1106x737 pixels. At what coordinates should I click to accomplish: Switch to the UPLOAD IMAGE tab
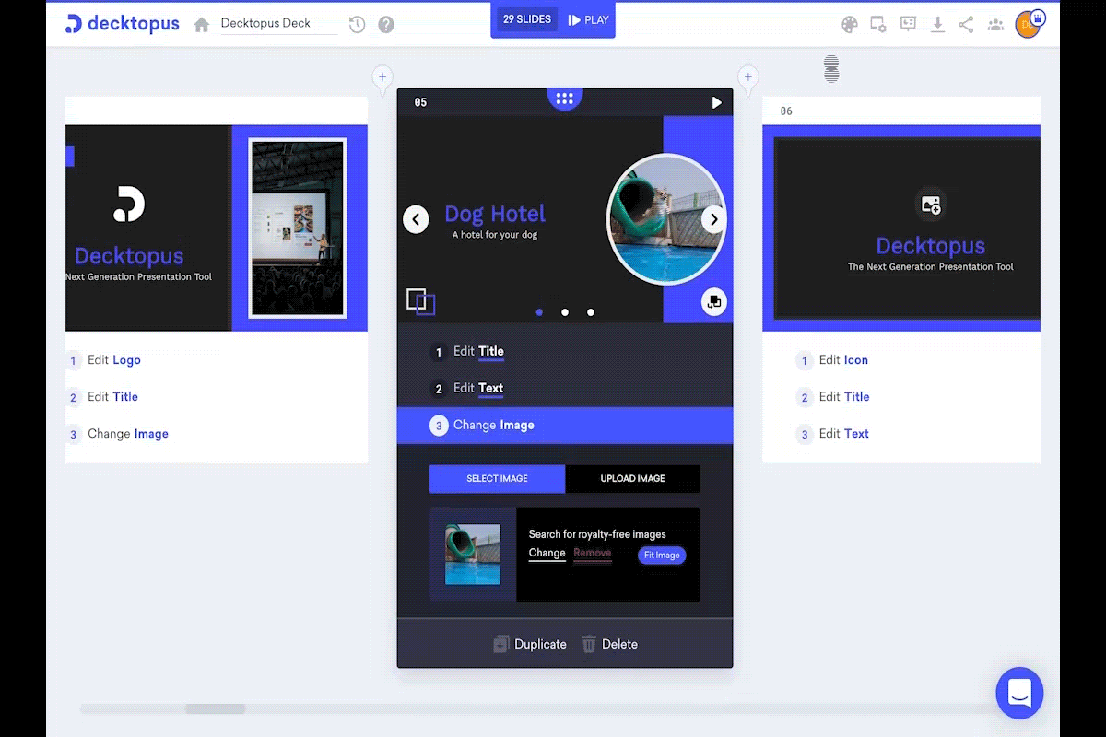point(633,478)
